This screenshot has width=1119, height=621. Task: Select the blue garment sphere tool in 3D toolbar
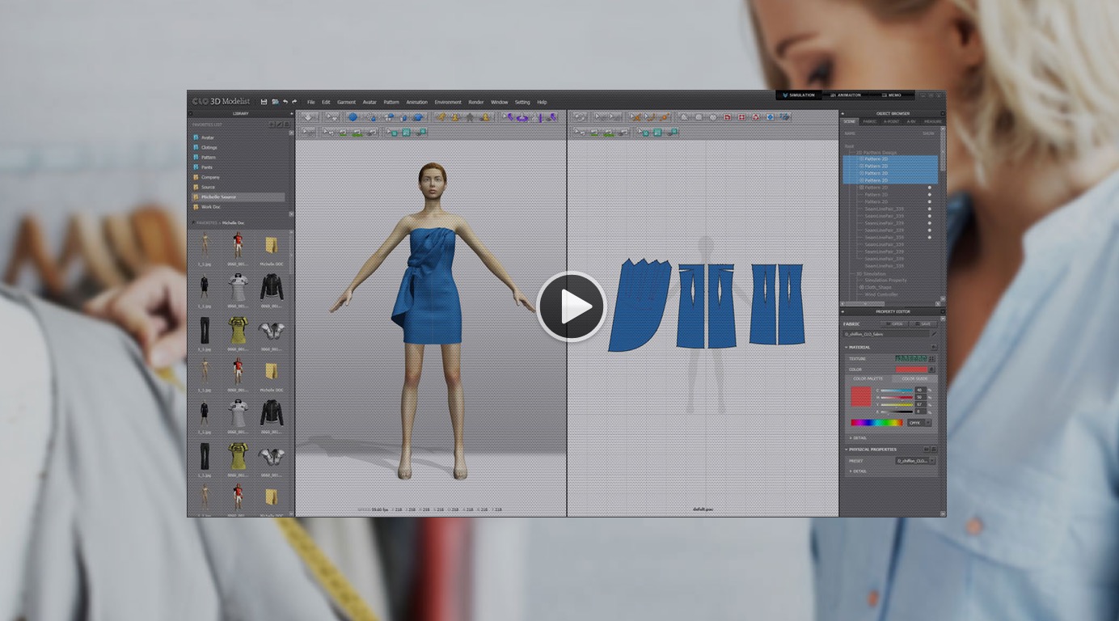353,117
